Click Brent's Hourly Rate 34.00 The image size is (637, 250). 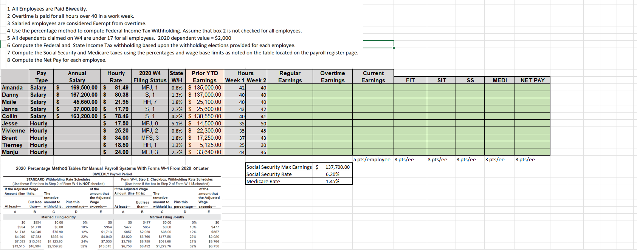click(x=116, y=138)
